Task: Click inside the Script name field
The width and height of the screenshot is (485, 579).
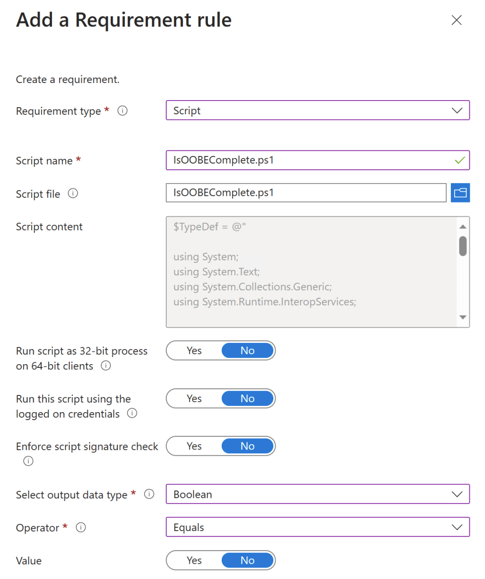Action: point(308,160)
